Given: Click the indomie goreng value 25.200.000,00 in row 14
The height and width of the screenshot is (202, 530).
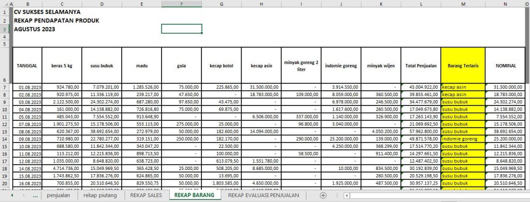Looking at the screenshot, I should click(x=341, y=139).
